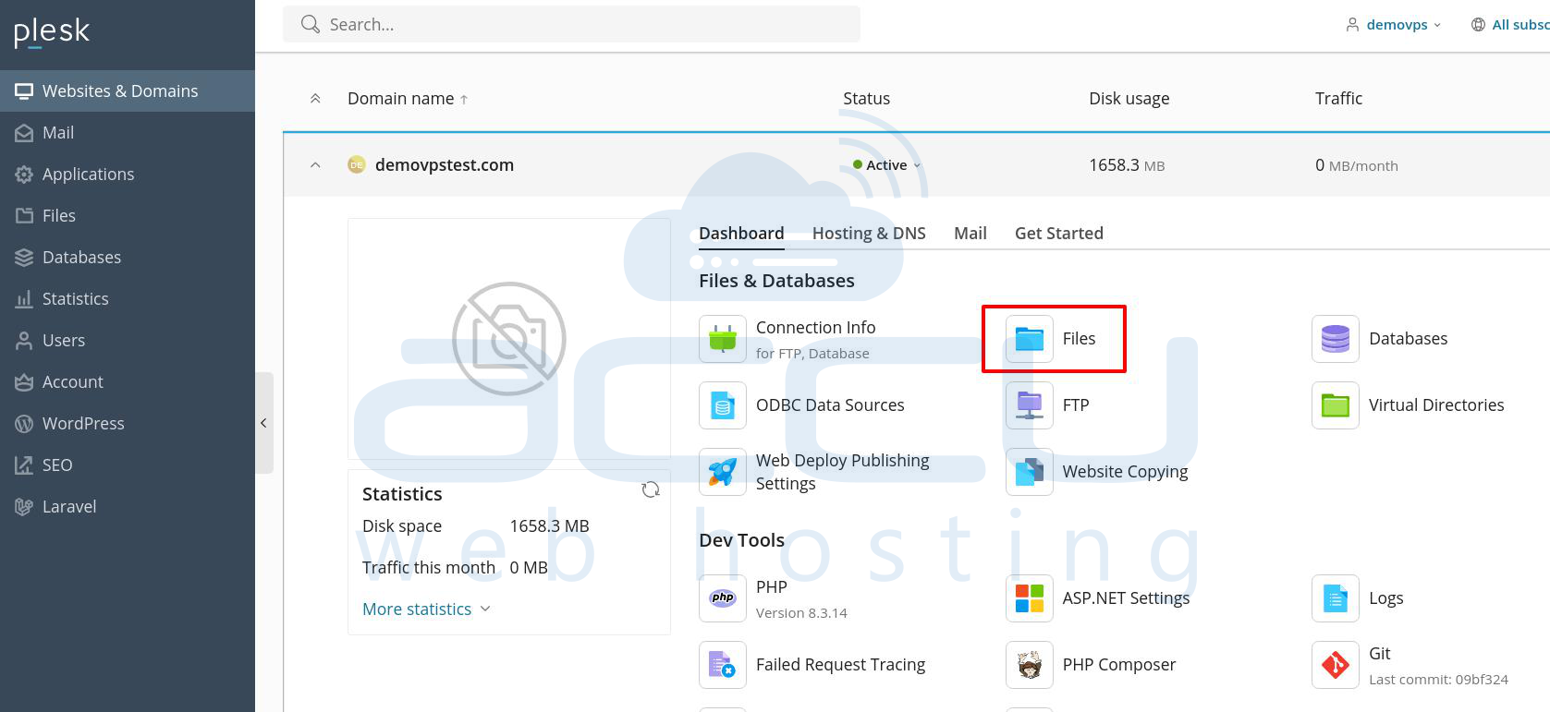Open the Git icon

tap(1336, 665)
